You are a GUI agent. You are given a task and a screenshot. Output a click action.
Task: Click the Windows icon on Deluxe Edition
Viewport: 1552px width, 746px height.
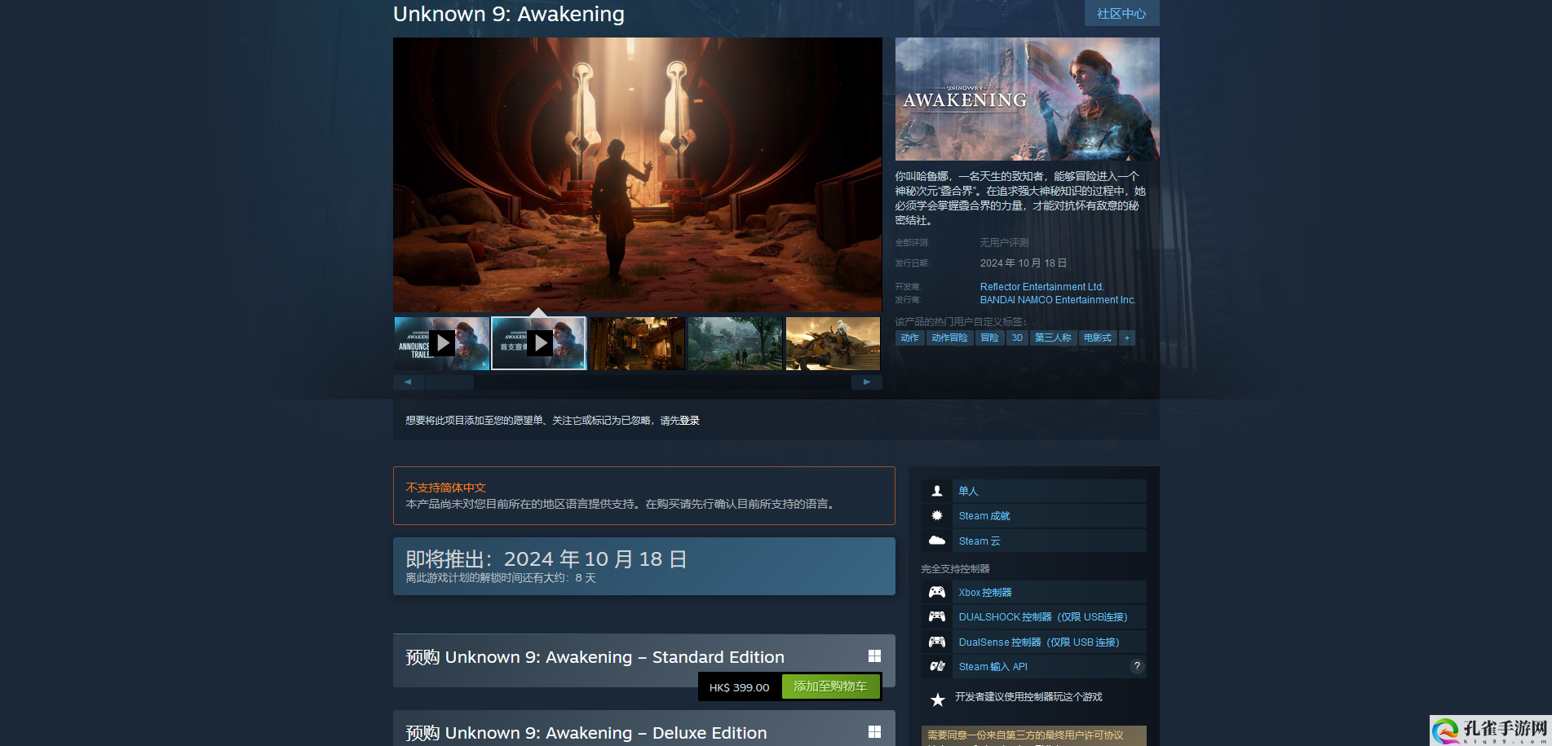click(x=874, y=732)
